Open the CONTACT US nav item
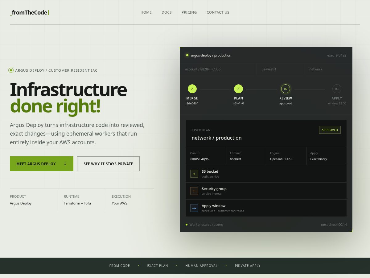 218,12
